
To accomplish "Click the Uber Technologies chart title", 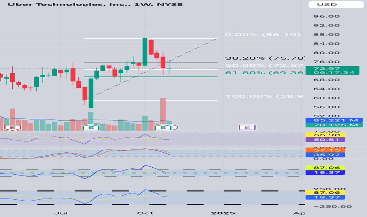I will pyautogui.click(x=95, y=4).
